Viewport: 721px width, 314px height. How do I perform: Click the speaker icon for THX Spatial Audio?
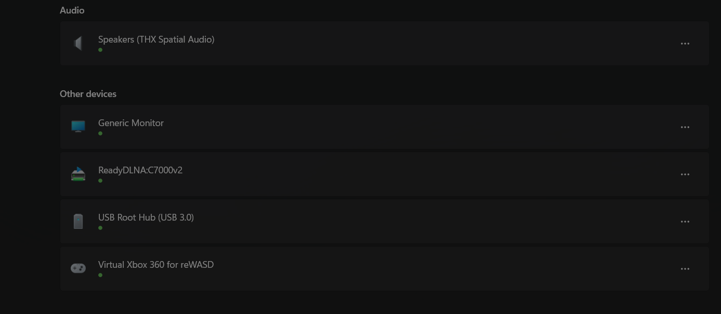[x=78, y=44]
